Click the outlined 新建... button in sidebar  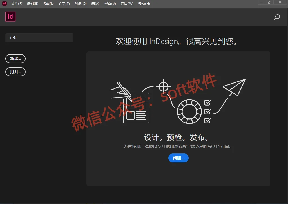(15, 59)
